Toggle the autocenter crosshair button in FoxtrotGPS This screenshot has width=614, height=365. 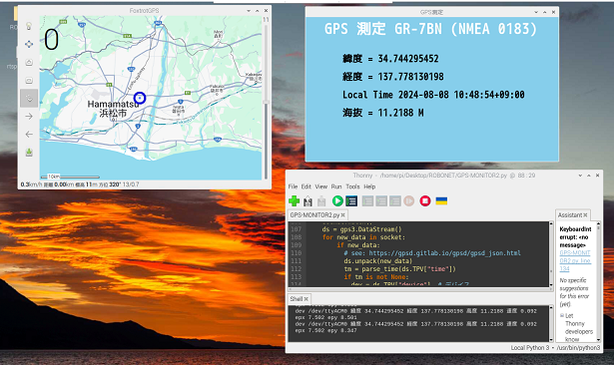coord(29,44)
